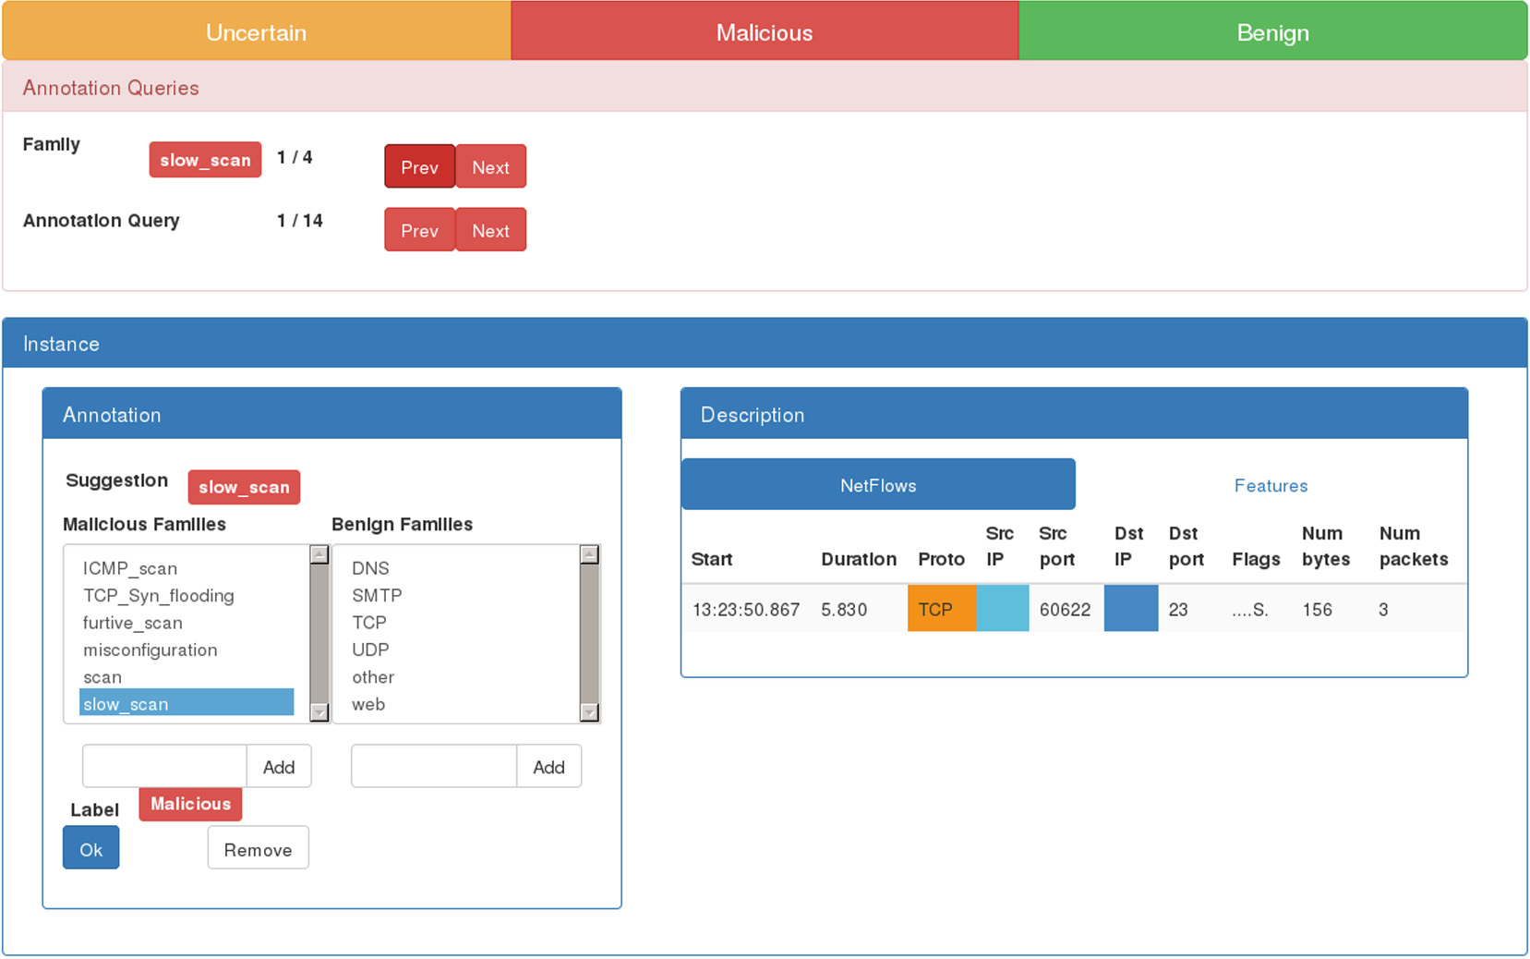The width and height of the screenshot is (1530, 959).
Task: Click the light blue Src IP cell
Action: pos(1002,609)
